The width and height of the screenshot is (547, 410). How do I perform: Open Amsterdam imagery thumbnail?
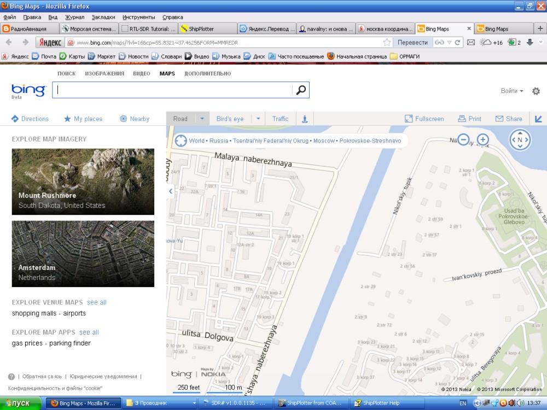pos(83,254)
